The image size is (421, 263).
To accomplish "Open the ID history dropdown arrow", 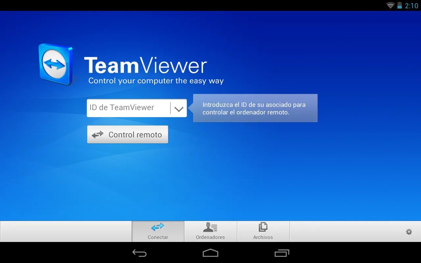I will [x=179, y=108].
